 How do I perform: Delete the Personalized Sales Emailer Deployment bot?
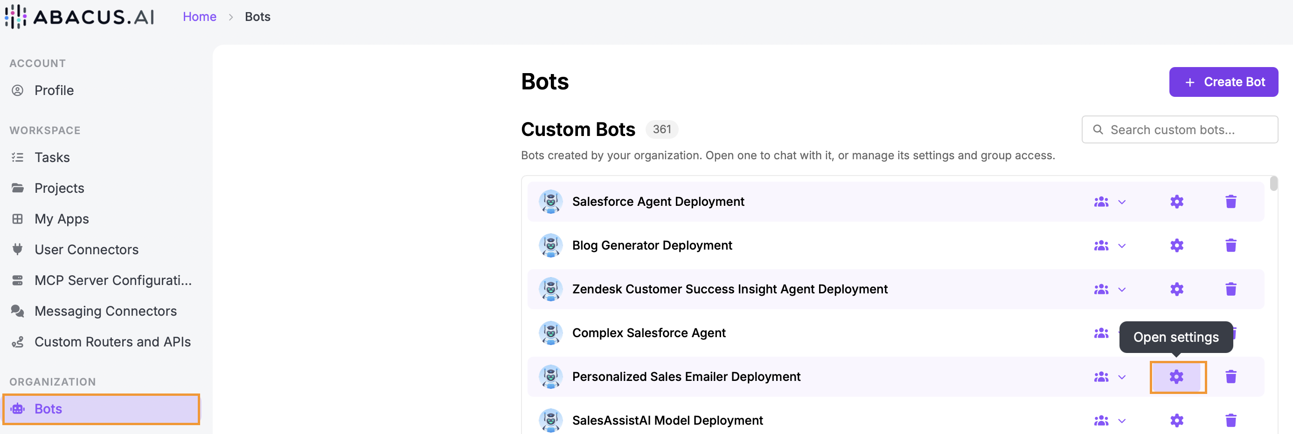pos(1231,377)
